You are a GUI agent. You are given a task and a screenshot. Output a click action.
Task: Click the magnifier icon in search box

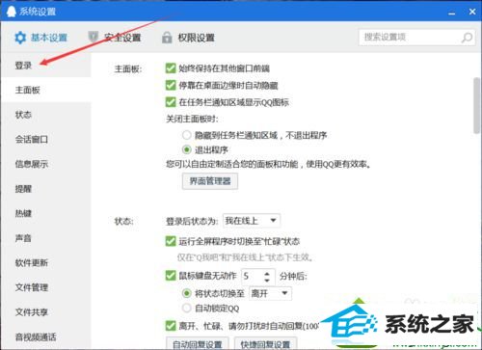click(x=467, y=38)
